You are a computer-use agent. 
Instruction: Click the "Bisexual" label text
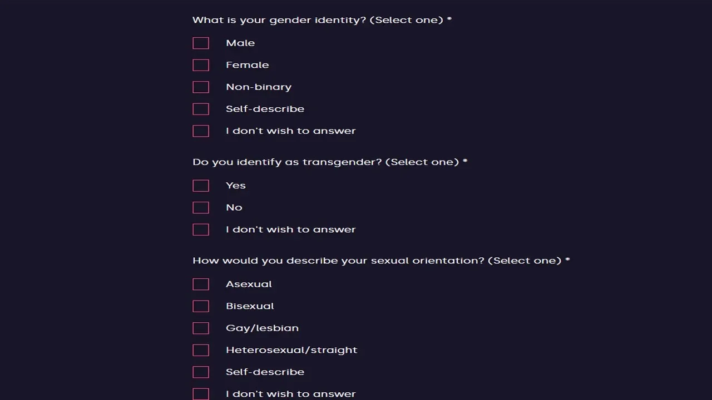pyautogui.click(x=250, y=306)
